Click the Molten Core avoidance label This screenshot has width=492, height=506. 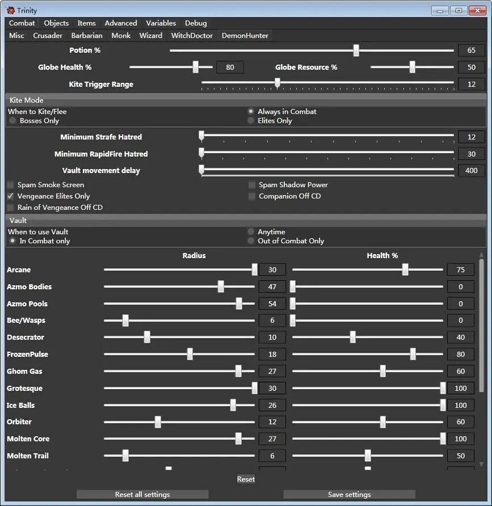tap(28, 439)
